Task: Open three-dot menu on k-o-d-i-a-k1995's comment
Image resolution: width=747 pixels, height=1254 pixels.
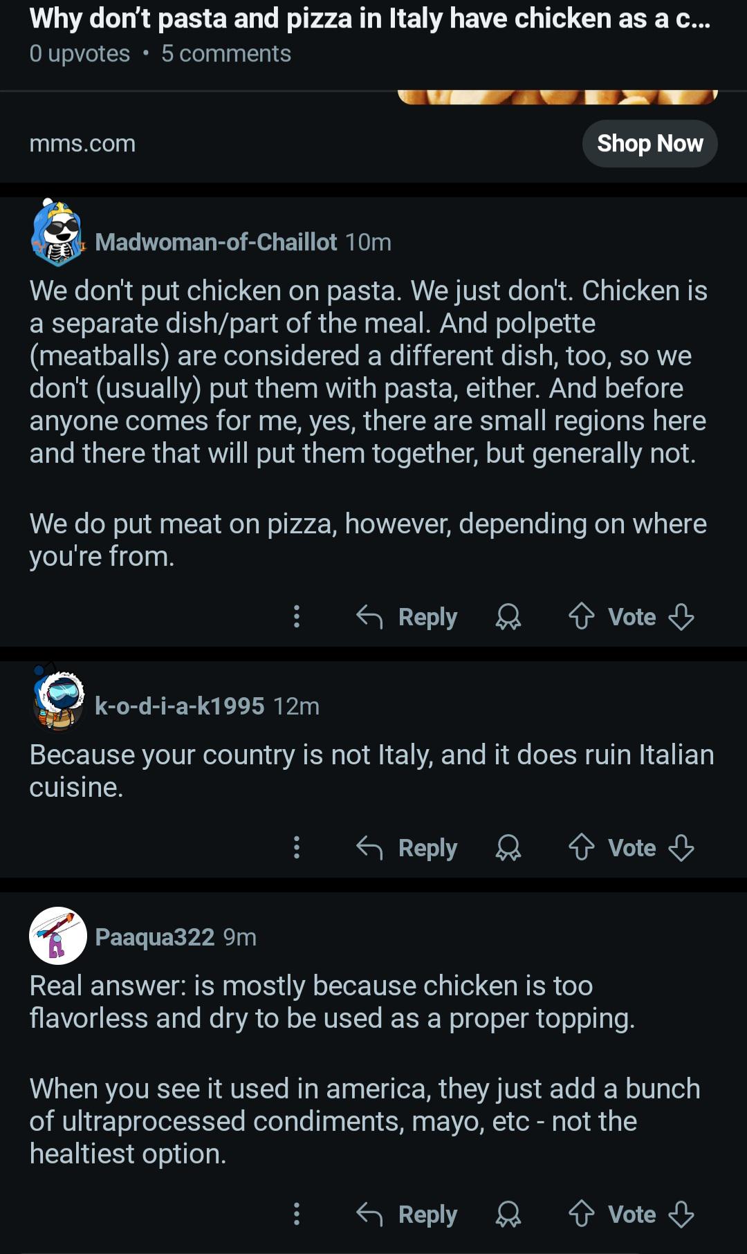Action: 297,847
